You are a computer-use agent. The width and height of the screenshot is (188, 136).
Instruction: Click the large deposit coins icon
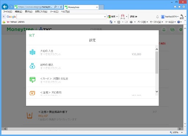coord(32,52)
